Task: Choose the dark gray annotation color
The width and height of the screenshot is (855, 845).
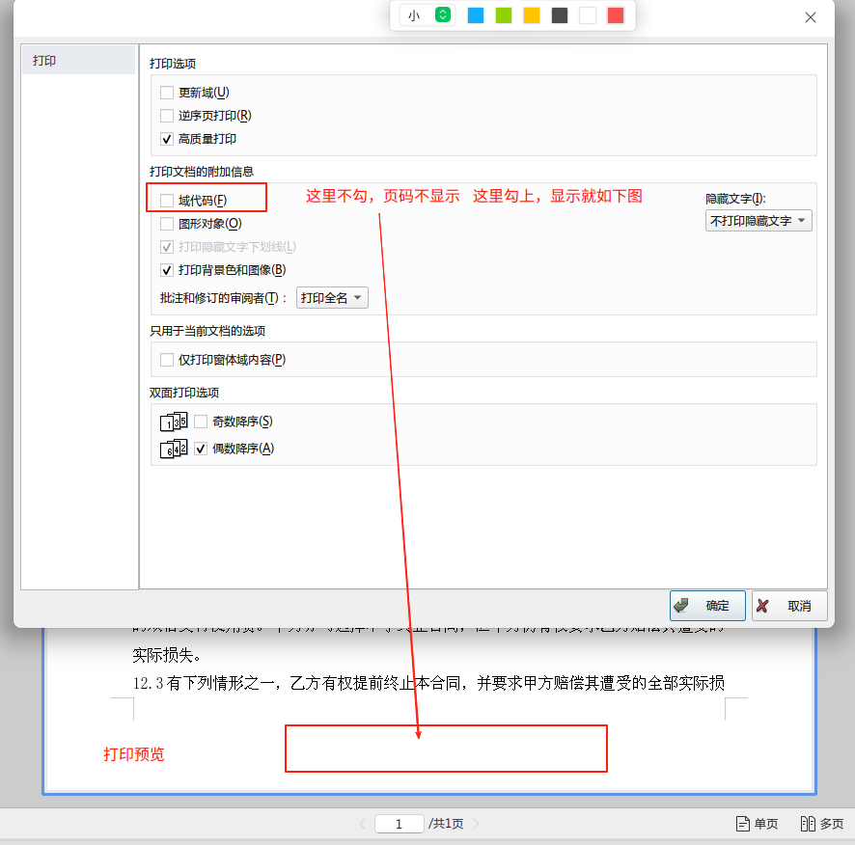Action: 560,15
